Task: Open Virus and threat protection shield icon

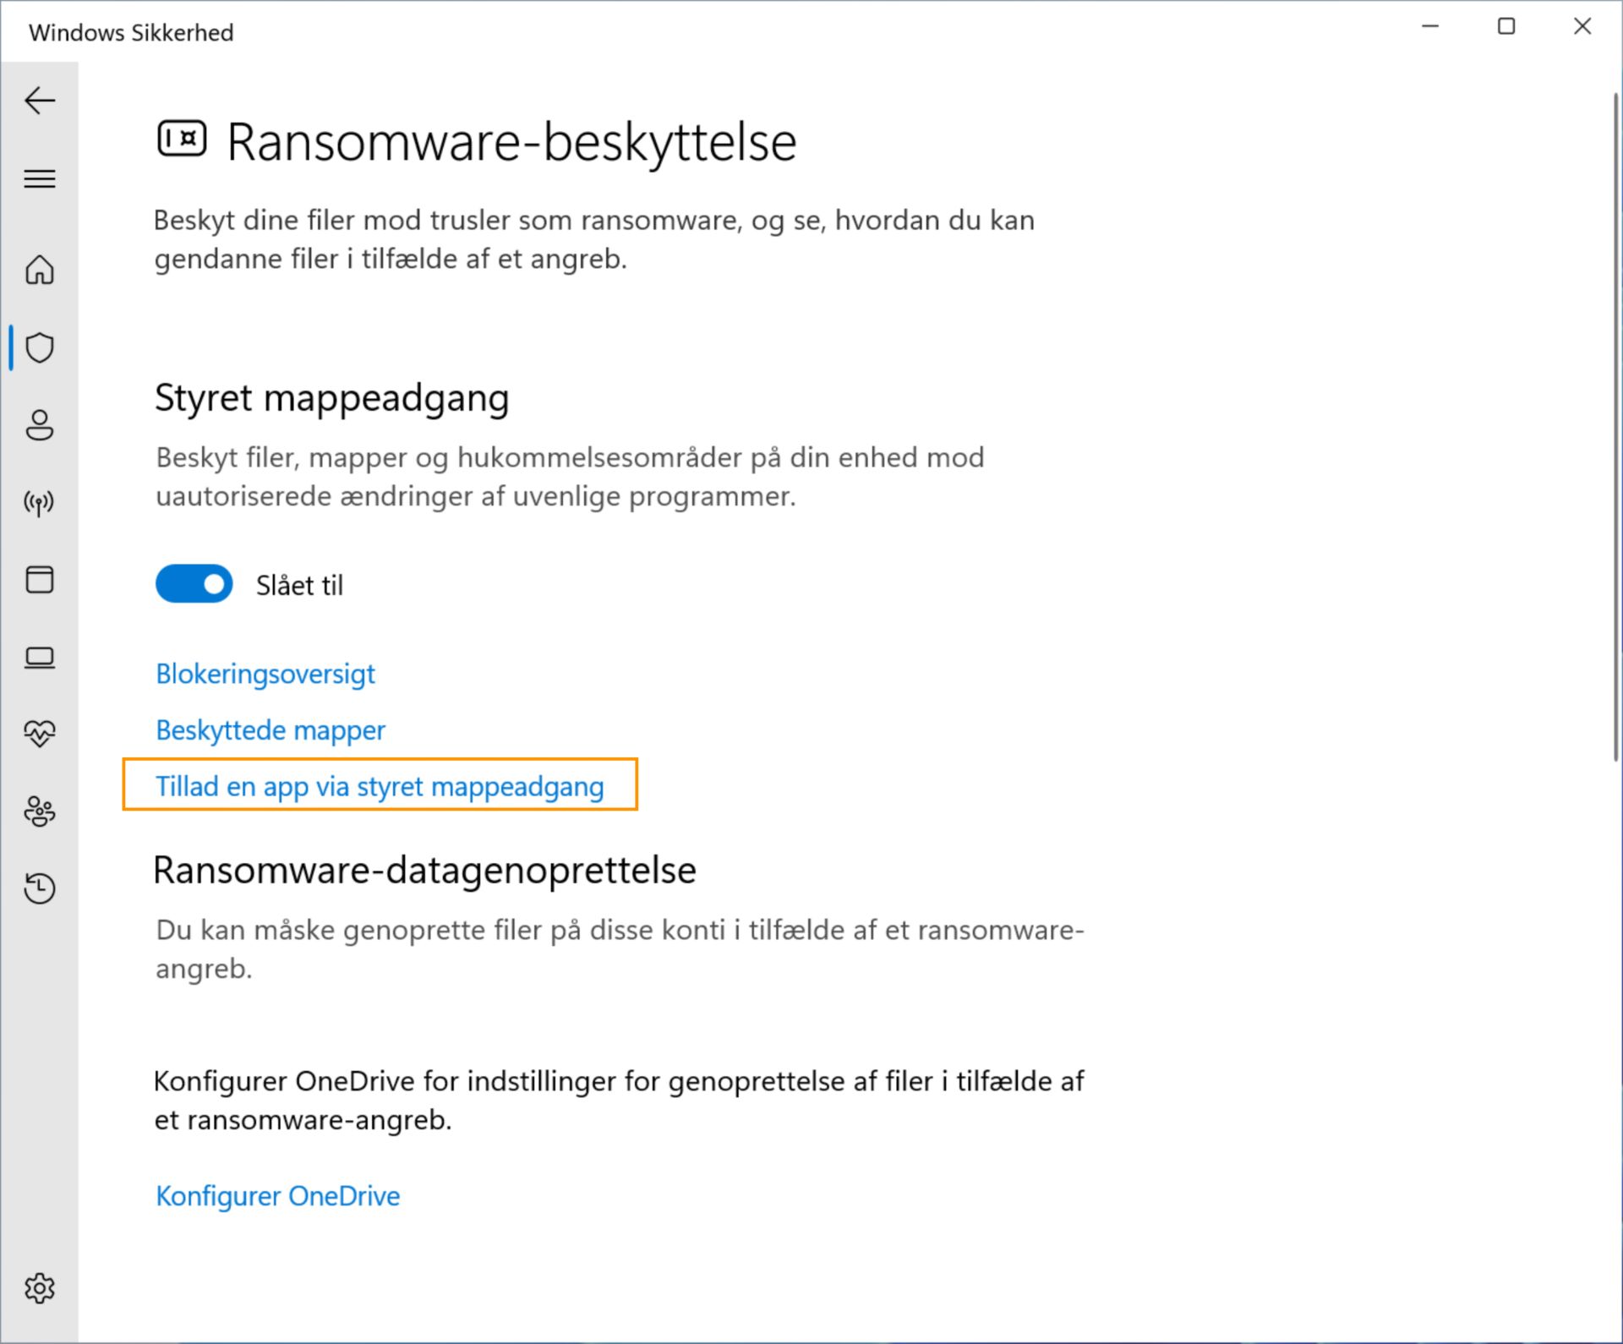Action: click(x=40, y=347)
